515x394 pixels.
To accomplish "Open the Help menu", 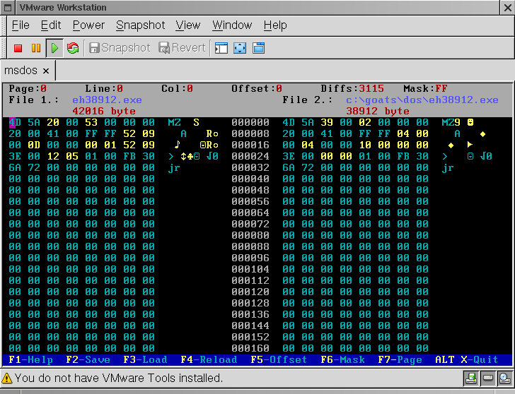I will coord(275,25).
